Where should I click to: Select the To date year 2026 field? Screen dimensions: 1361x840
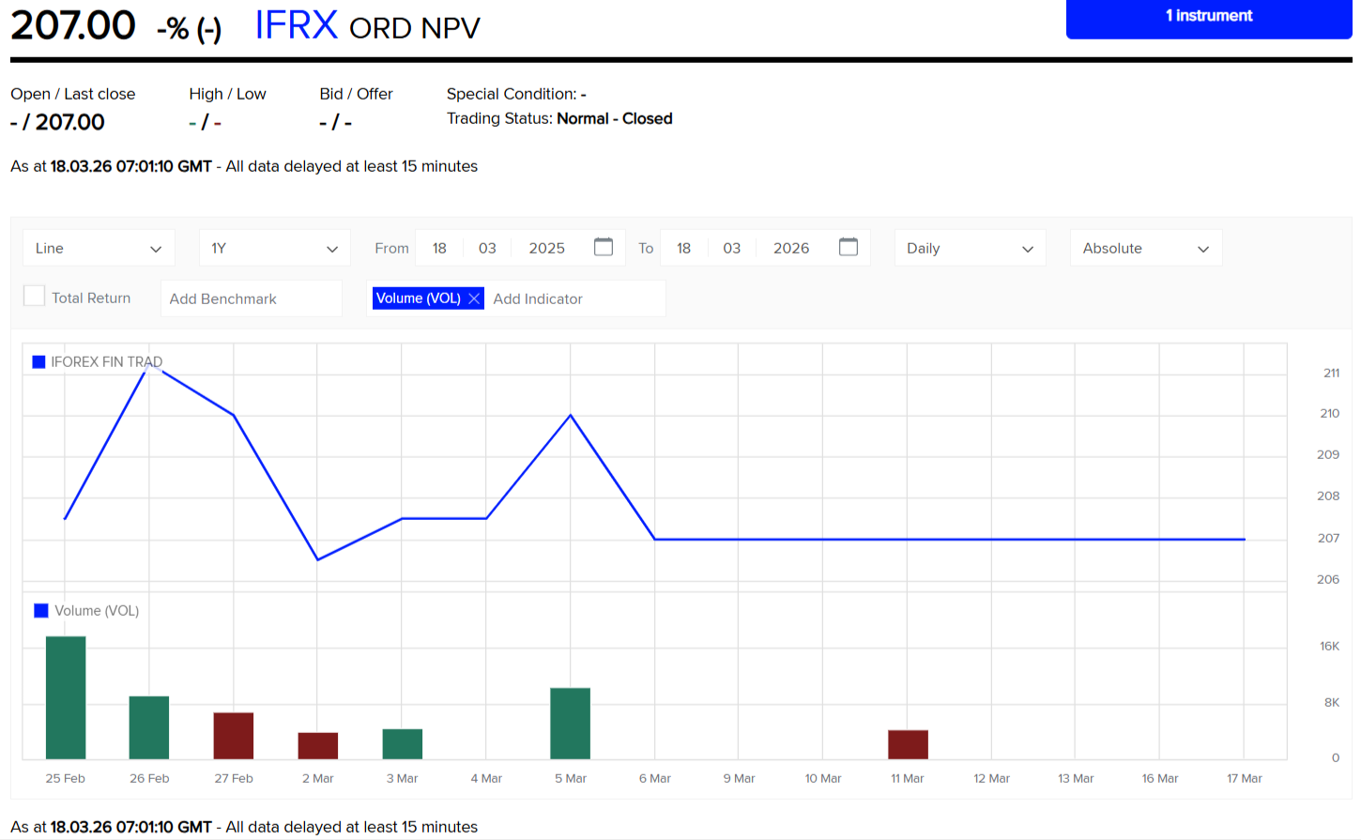790,249
